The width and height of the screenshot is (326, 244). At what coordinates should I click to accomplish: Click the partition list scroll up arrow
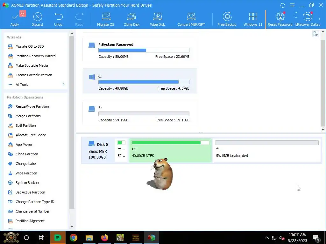[323, 32]
